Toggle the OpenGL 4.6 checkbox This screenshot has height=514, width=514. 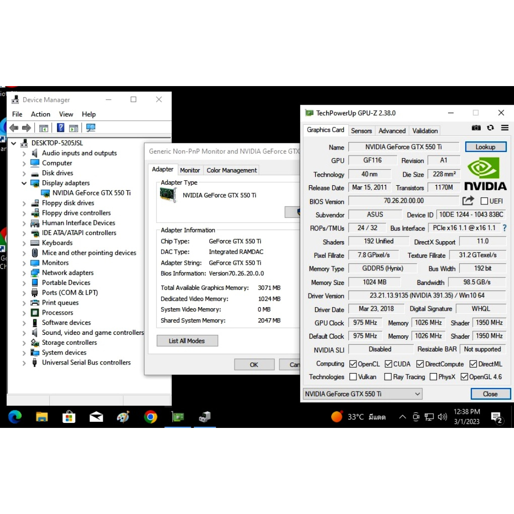(464, 377)
